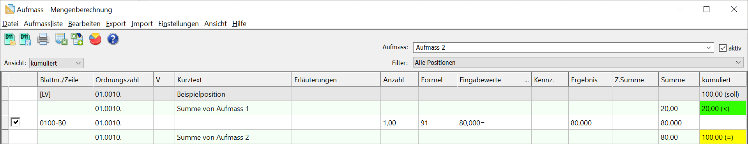Open the Aufmassliste menu

pos(43,24)
